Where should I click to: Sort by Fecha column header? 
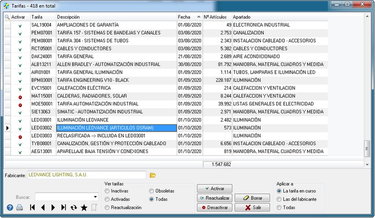(190, 17)
